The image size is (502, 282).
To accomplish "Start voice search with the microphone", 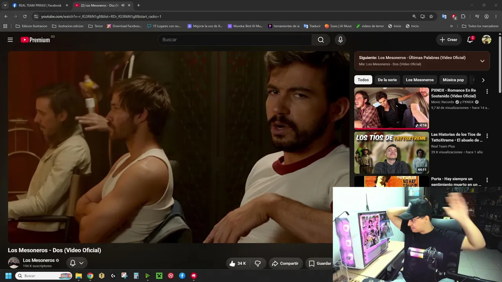I will click(x=340, y=40).
